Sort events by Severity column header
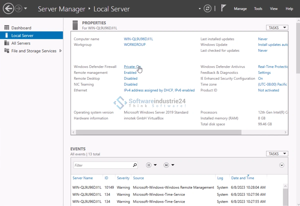 [x=123, y=178]
